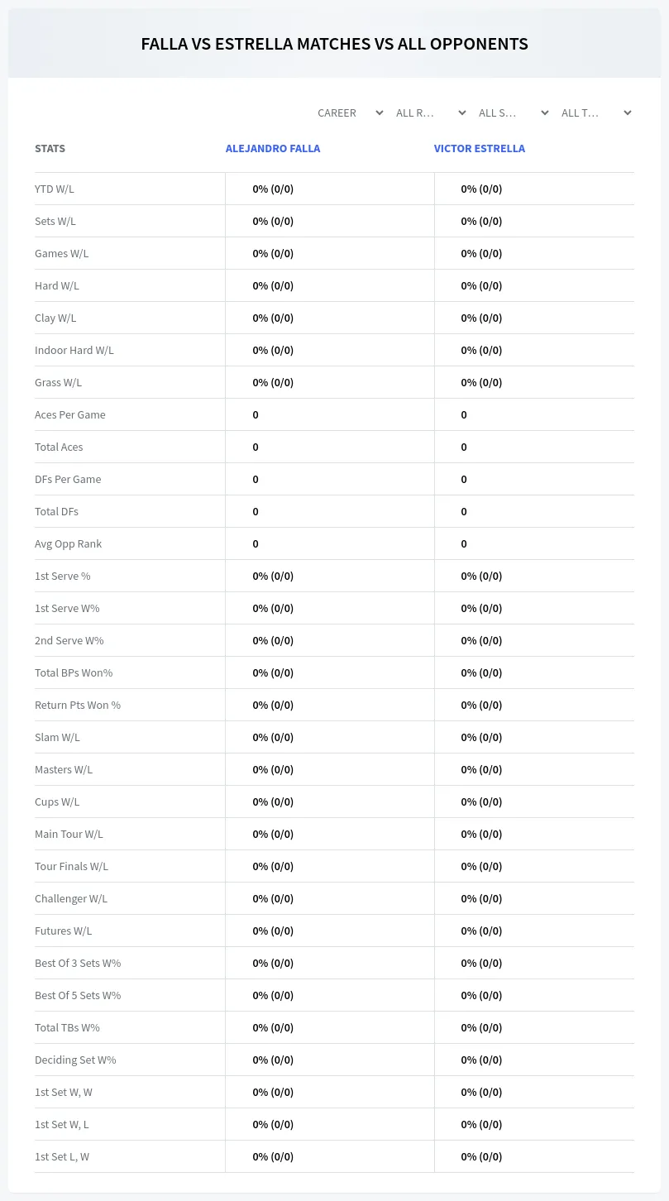The image size is (669, 1201).
Task: Click Estrella's Avg Opp Rank value
Action: point(464,543)
